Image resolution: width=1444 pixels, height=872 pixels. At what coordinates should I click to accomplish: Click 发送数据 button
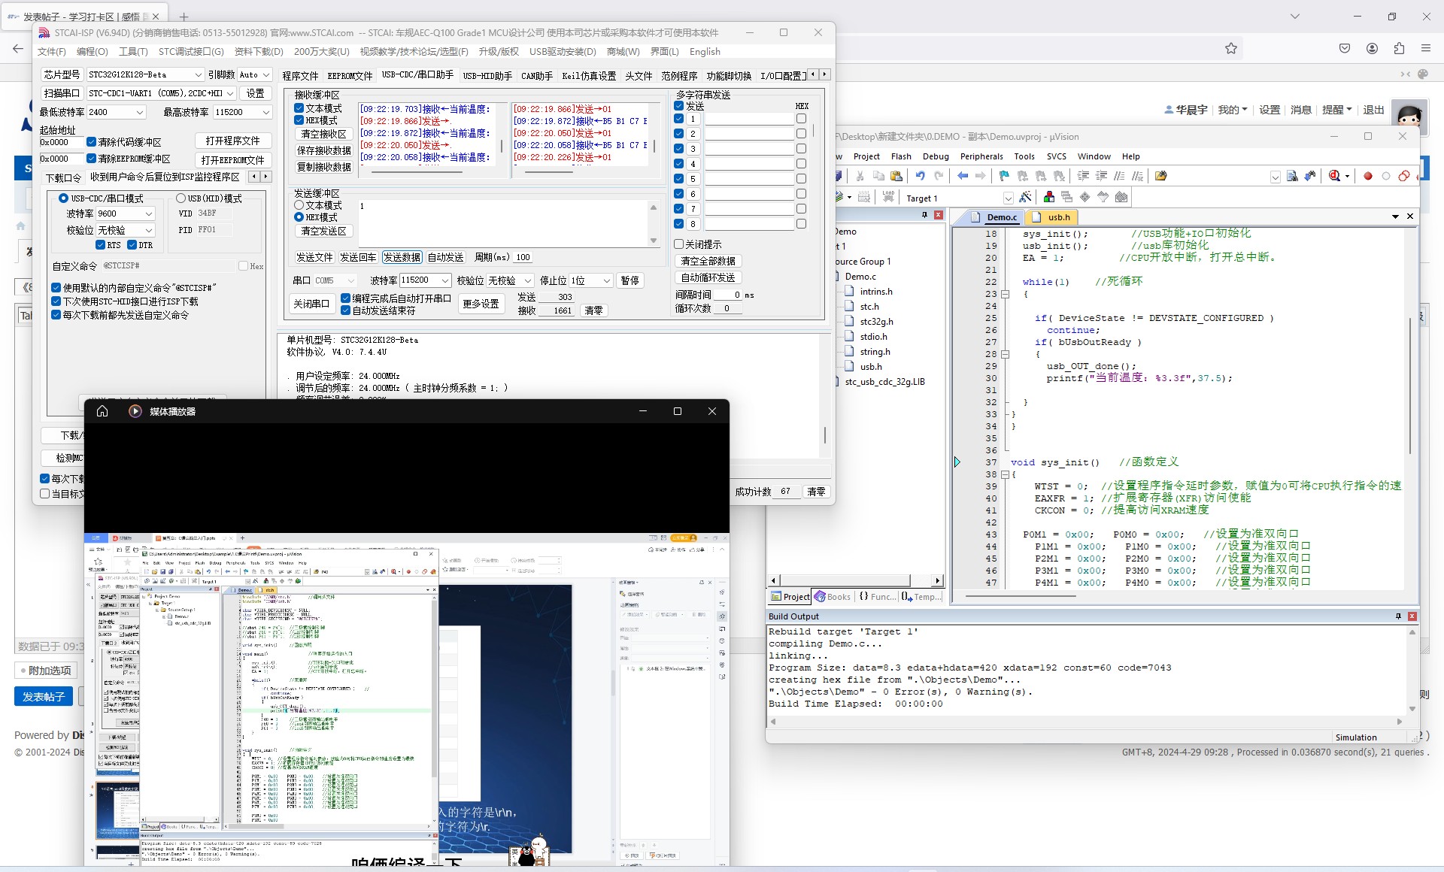[x=402, y=257]
